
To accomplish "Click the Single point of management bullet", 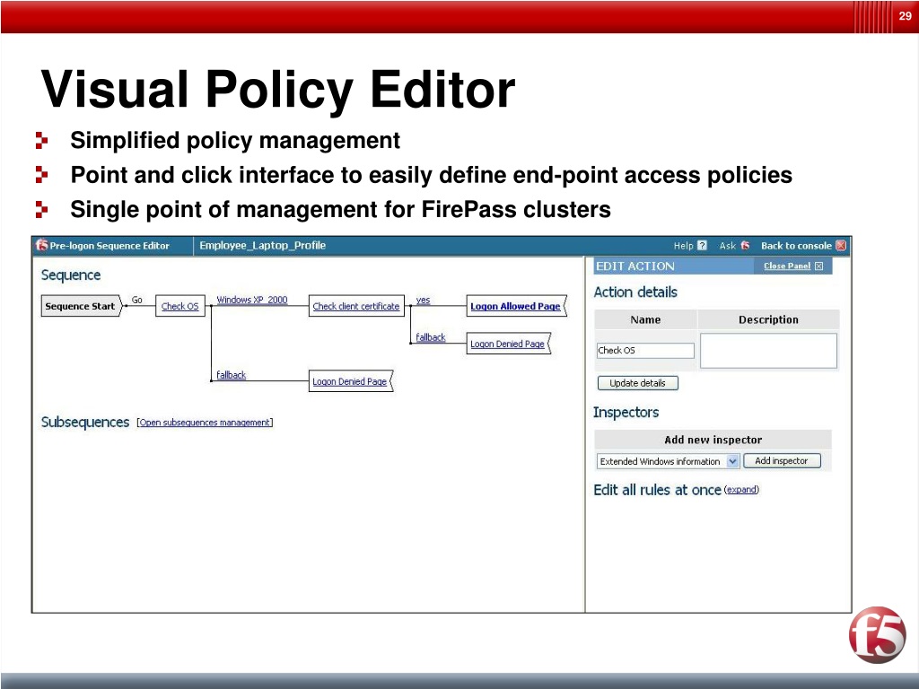I will 340,209.
